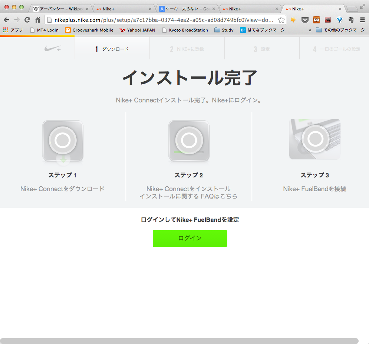369x344 pixels.
Task: Open the インストールに関する FAQはこちら link
Action: click(188, 196)
